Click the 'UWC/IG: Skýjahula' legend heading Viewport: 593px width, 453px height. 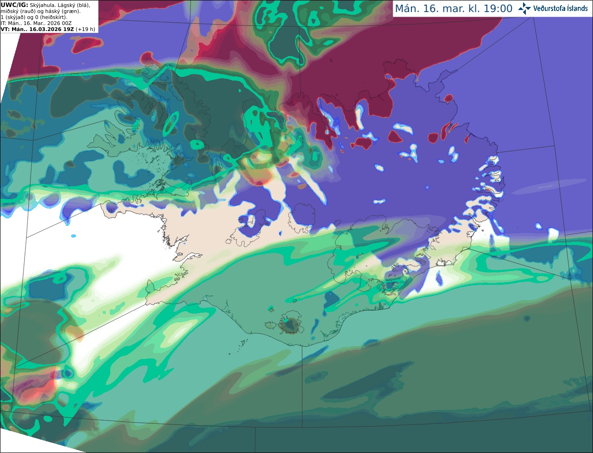(x=27, y=5)
